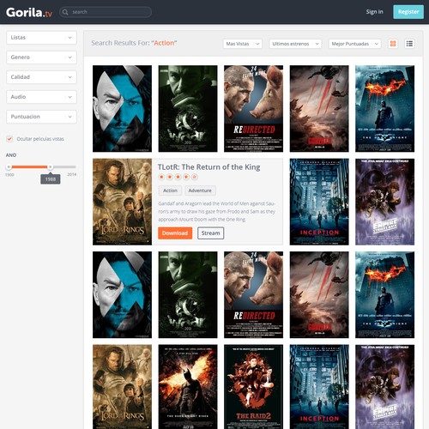The width and height of the screenshot is (429, 429).
Task: Click the Register button
Action: coord(408,12)
